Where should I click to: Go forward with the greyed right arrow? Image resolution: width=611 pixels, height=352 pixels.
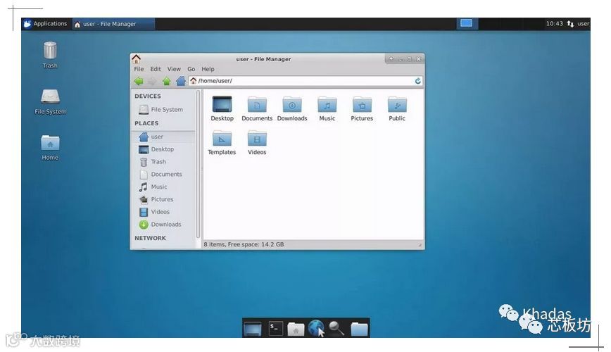coord(152,81)
